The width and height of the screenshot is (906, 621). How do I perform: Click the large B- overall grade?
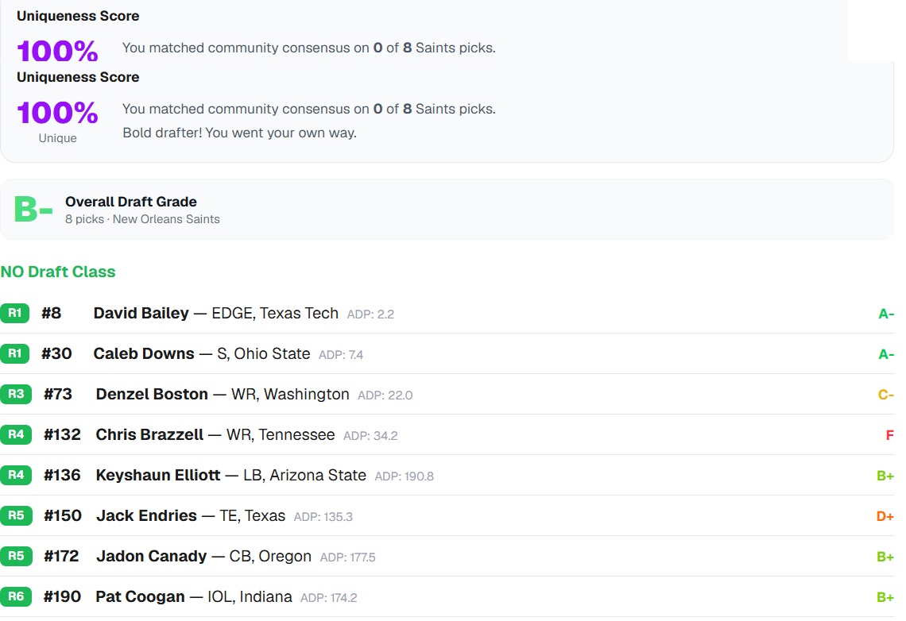(33, 209)
